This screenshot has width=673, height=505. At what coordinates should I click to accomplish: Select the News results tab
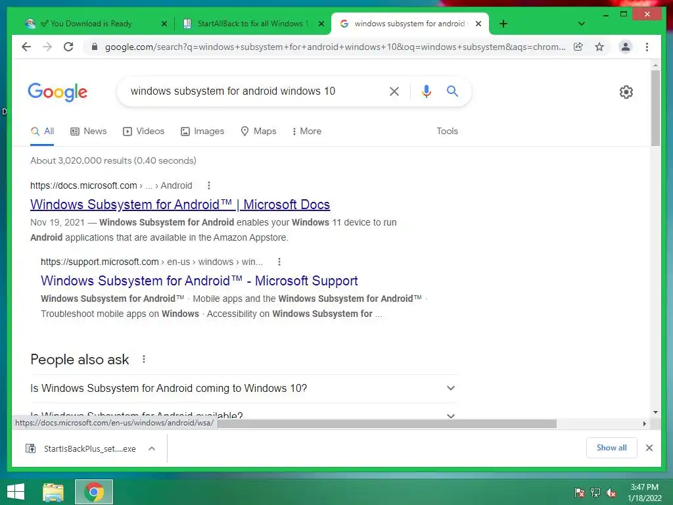click(89, 132)
